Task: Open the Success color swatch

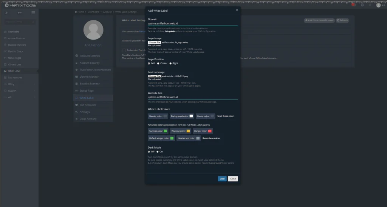Action: coord(166,131)
